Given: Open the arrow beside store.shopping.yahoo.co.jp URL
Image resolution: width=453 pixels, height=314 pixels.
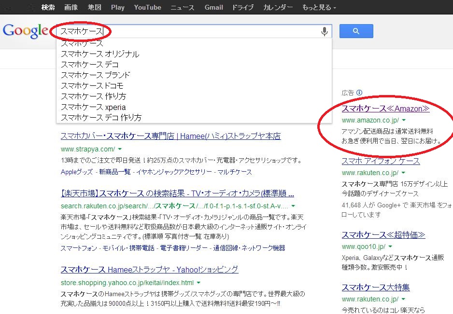Looking at the screenshot, I should [x=198, y=283].
